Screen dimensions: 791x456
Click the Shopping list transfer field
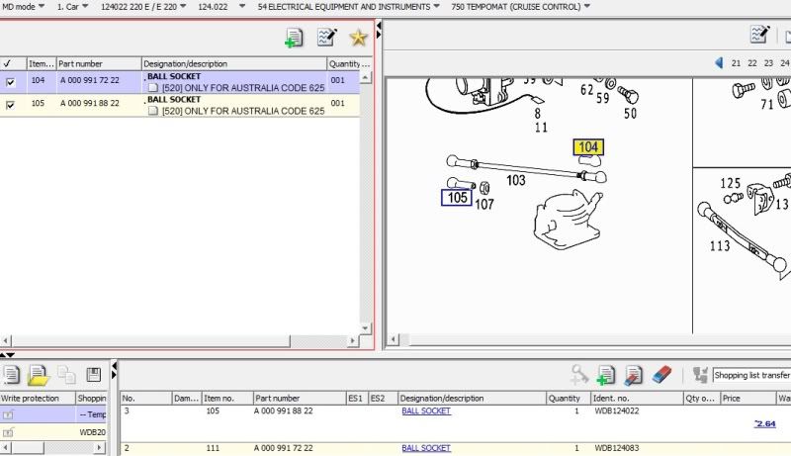pyautogui.click(x=751, y=375)
